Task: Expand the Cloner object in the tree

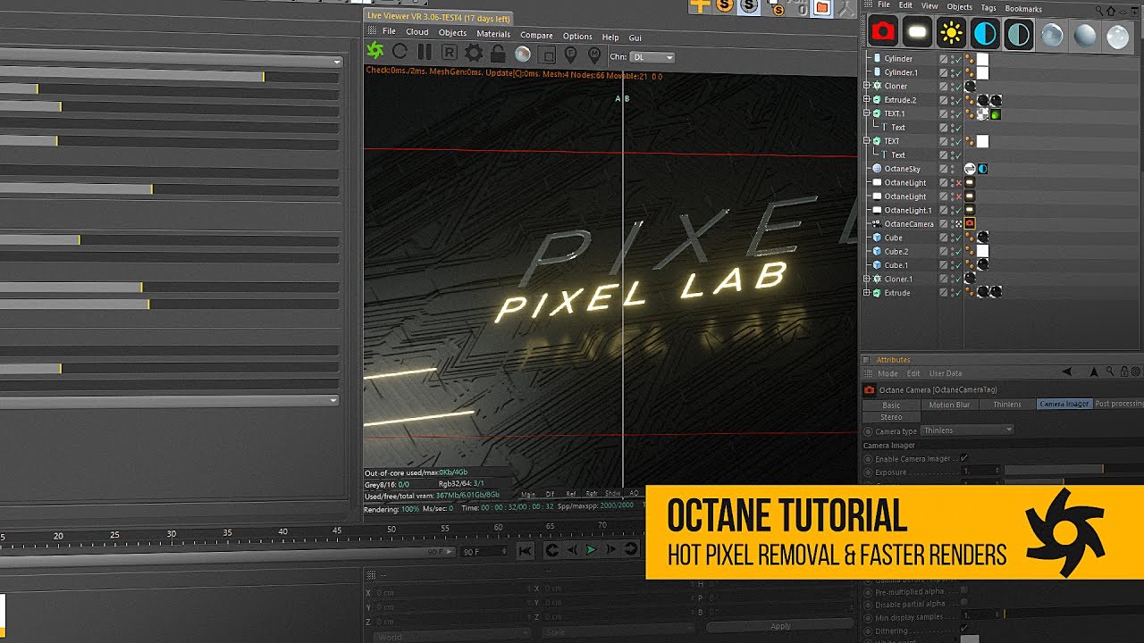Action: (866, 86)
